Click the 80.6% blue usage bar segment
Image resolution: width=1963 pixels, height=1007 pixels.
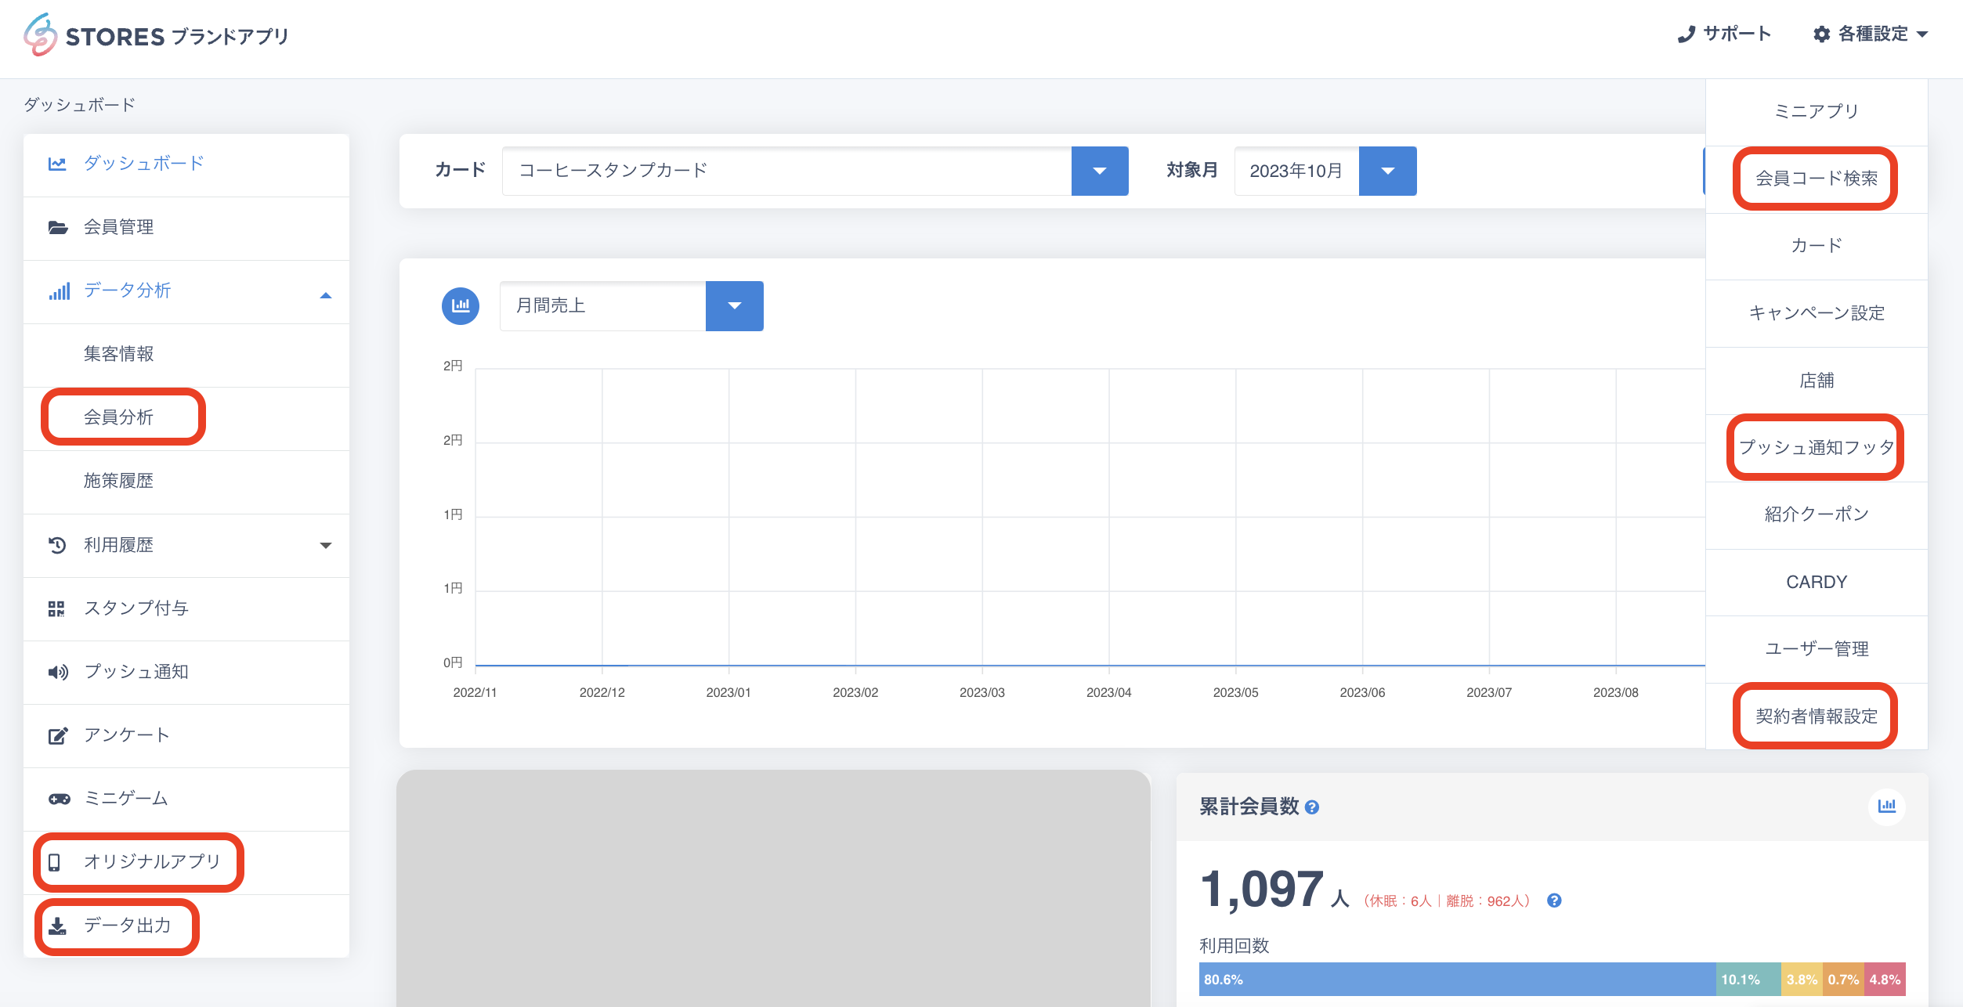point(1457,979)
